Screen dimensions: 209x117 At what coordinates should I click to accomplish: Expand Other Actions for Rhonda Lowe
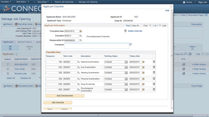(199, 73)
